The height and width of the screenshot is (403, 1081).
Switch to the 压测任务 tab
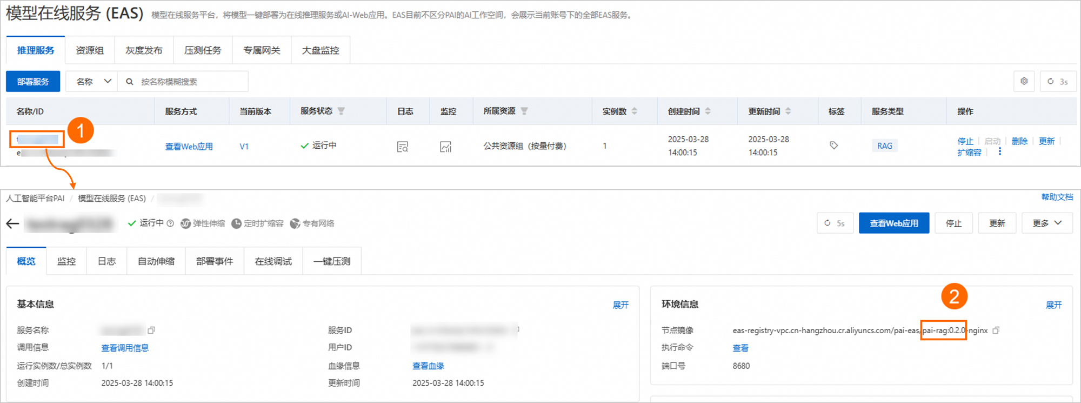click(x=203, y=50)
